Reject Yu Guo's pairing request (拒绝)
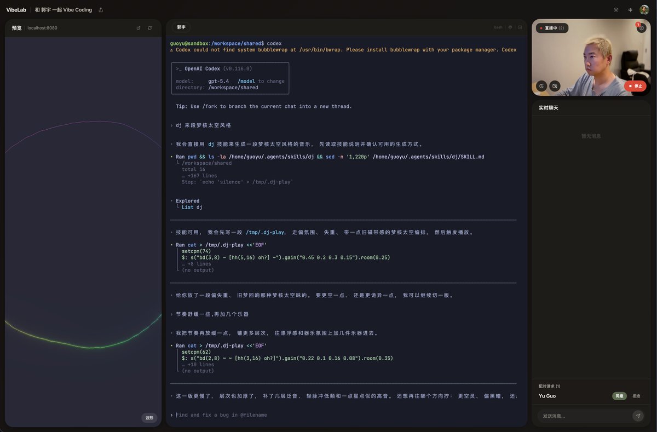The image size is (657, 432). (636, 396)
